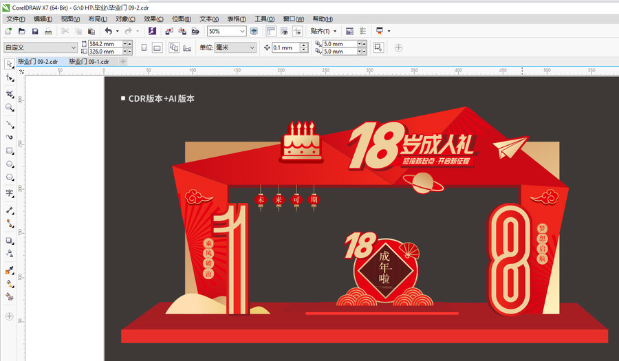
Task: Select the Crop tool
Action: tap(10, 94)
